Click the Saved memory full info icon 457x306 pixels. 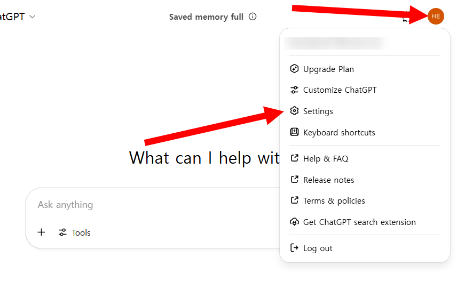coord(253,17)
